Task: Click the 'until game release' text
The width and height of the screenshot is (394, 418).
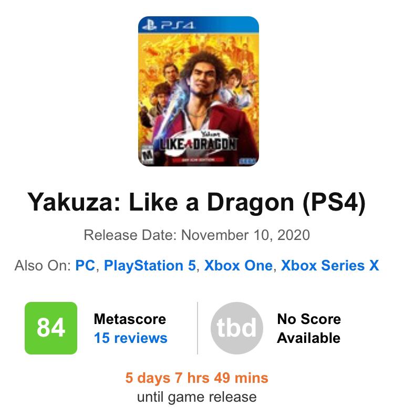Action: 196,396
